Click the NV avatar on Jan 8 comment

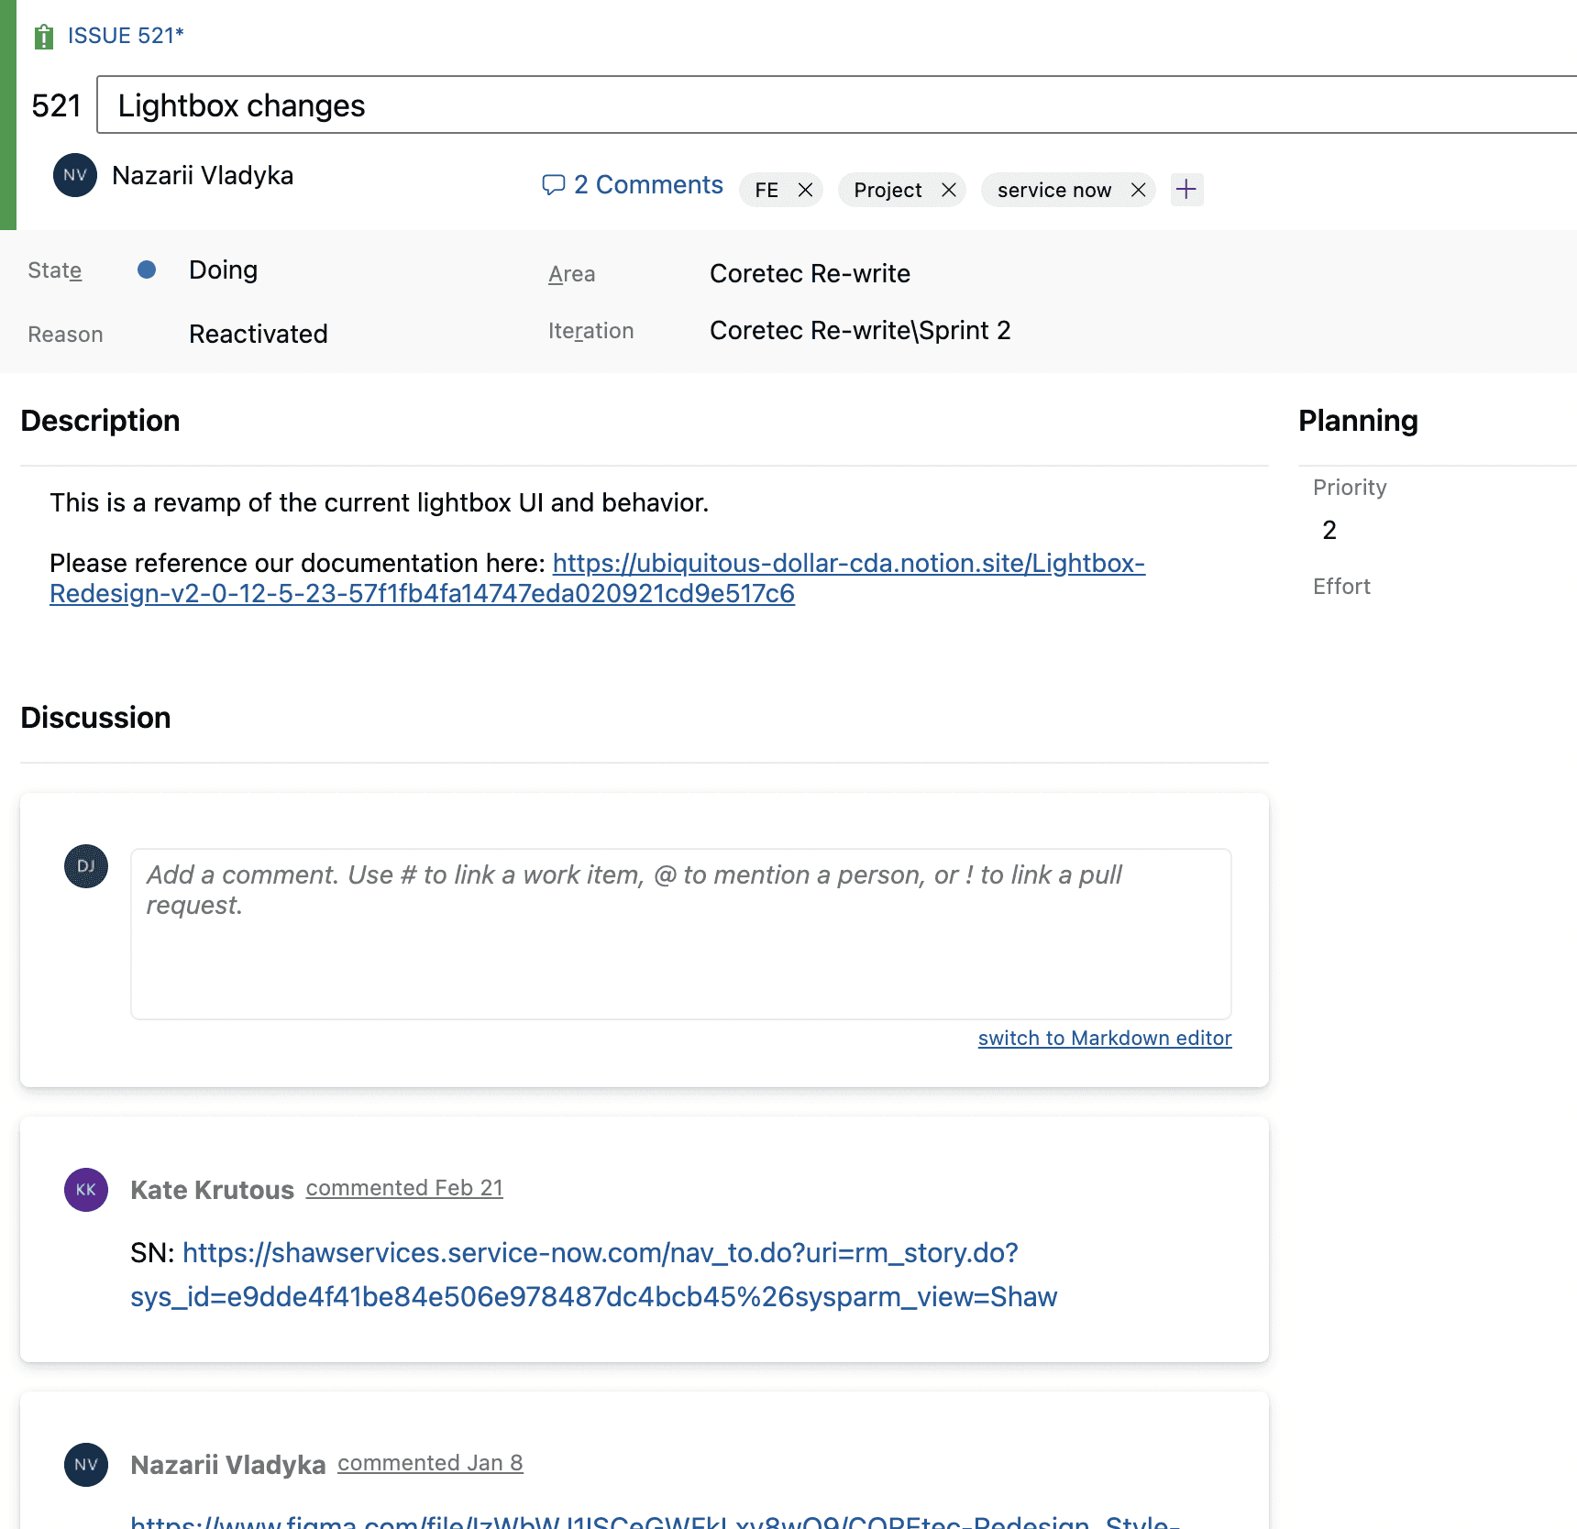[86, 1465]
